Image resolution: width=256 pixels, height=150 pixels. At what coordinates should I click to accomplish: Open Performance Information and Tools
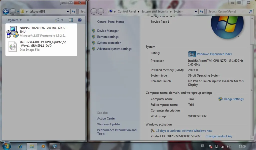[117, 132]
